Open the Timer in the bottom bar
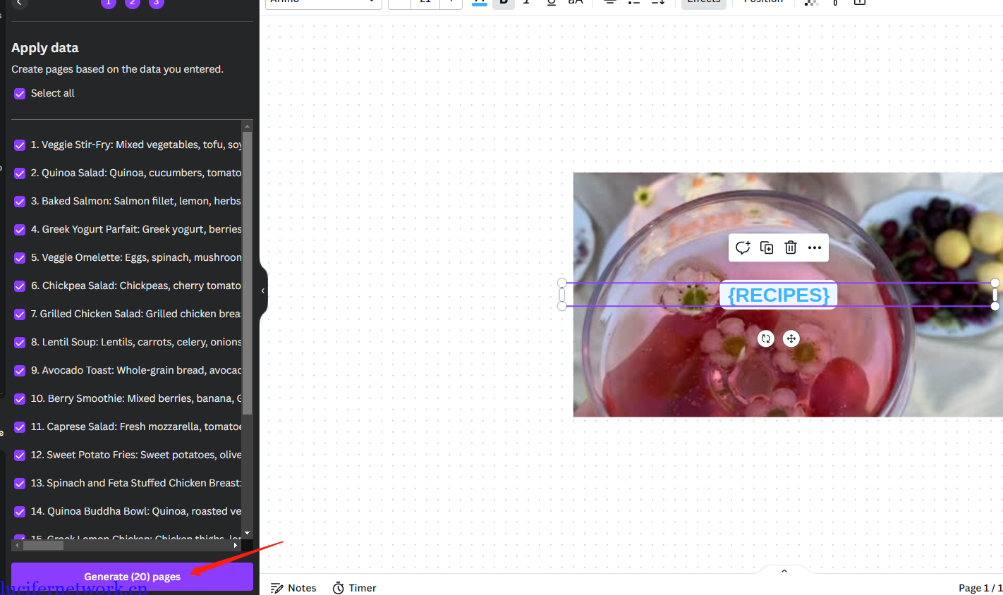This screenshot has height=595, width=1003. click(354, 588)
